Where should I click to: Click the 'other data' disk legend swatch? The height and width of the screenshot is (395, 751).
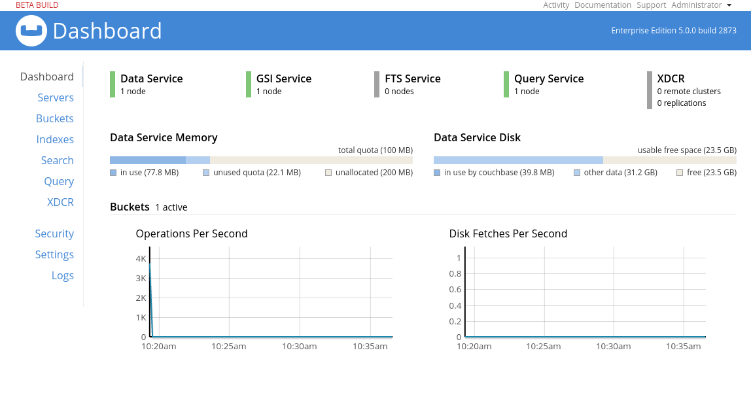577,173
